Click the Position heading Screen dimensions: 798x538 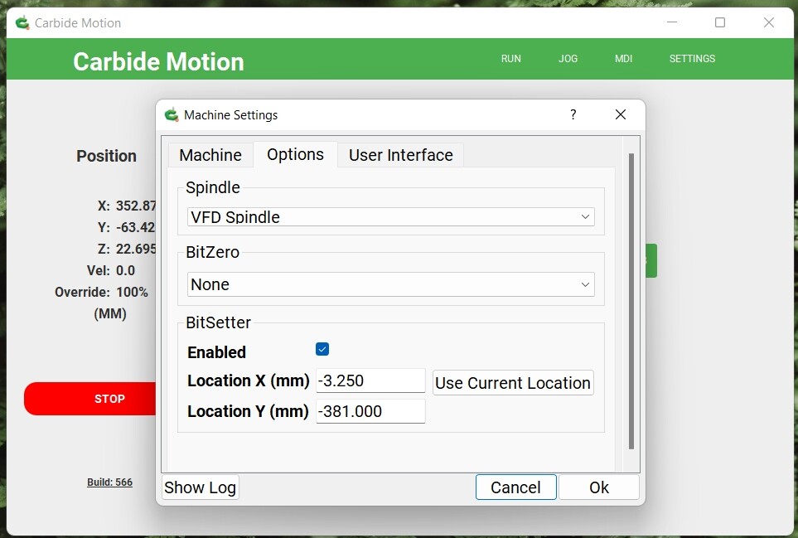click(x=106, y=156)
